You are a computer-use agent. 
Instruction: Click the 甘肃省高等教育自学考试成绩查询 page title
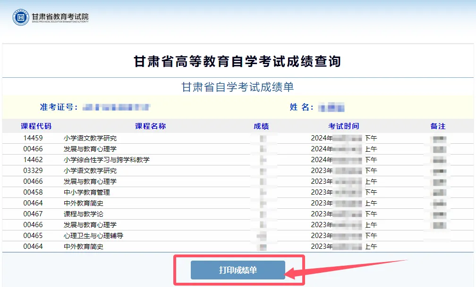[238, 61]
